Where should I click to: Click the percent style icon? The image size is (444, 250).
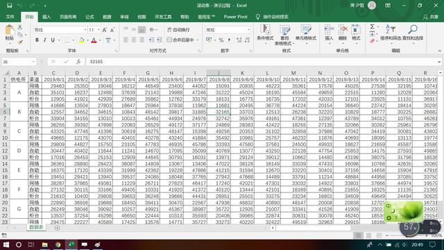coord(221,40)
